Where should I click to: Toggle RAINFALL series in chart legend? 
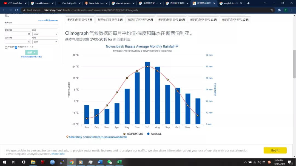154,134
